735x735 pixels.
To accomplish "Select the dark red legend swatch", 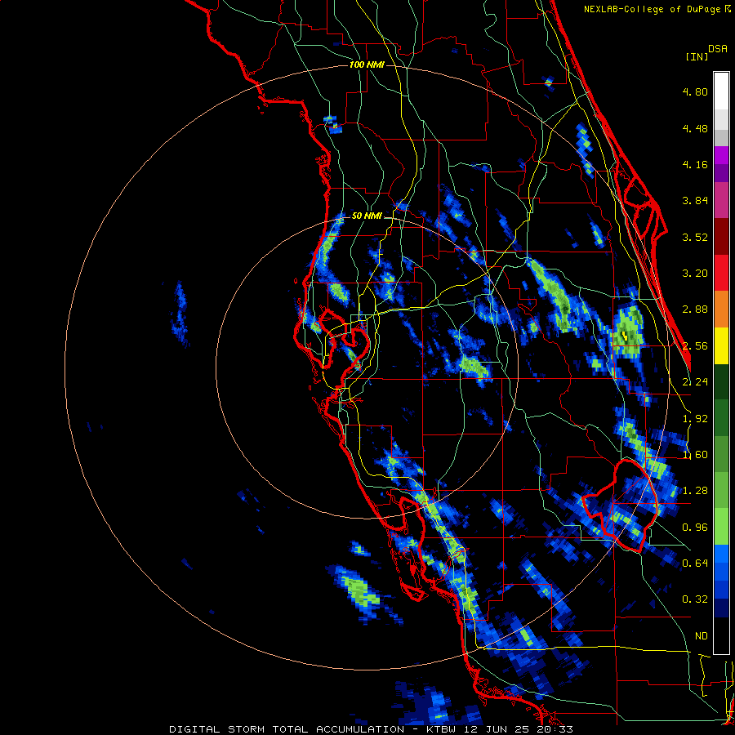I will 721,237.
